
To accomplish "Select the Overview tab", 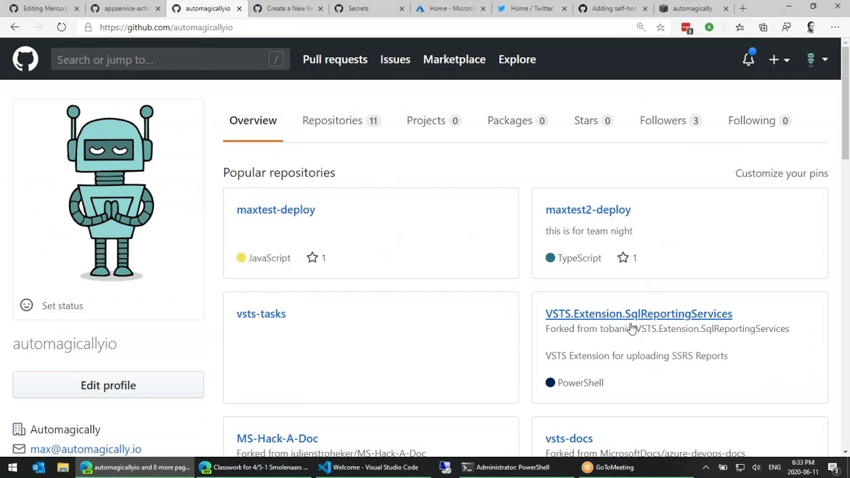I will coord(253,121).
